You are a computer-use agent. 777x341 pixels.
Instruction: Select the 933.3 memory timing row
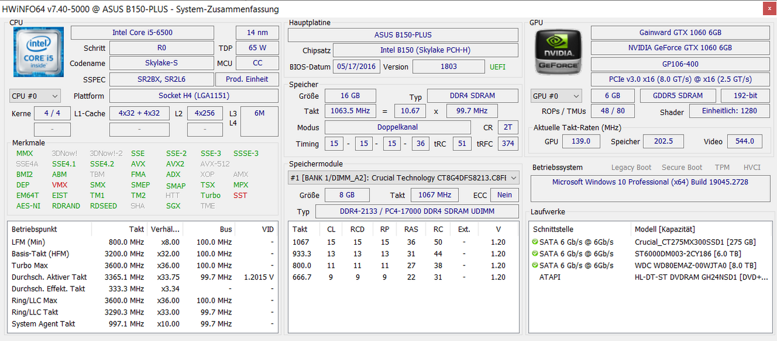(x=403, y=254)
